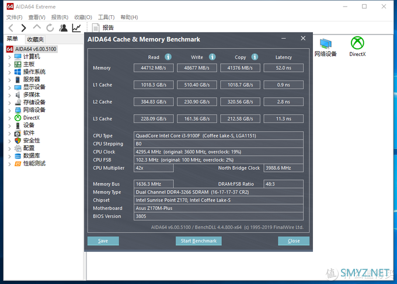Open the 文件(F) menu
The width and height of the screenshot is (397, 284).
[x=14, y=17]
